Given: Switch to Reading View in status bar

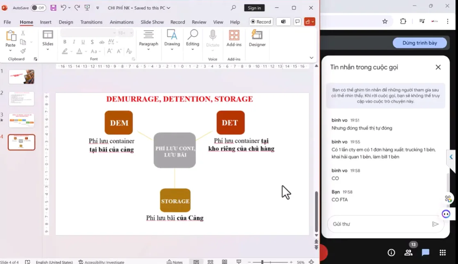Looking at the screenshot, I should (224, 262).
